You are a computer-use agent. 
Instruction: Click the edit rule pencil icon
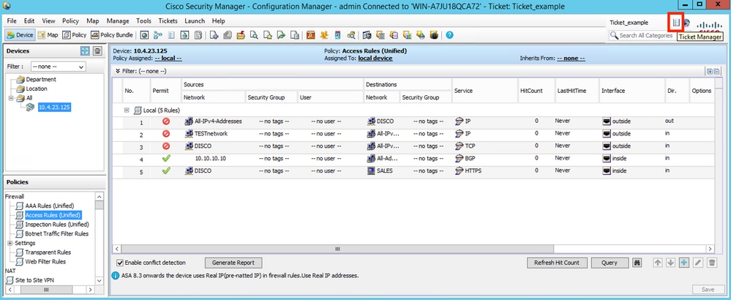pyautogui.click(x=698, y=263)
